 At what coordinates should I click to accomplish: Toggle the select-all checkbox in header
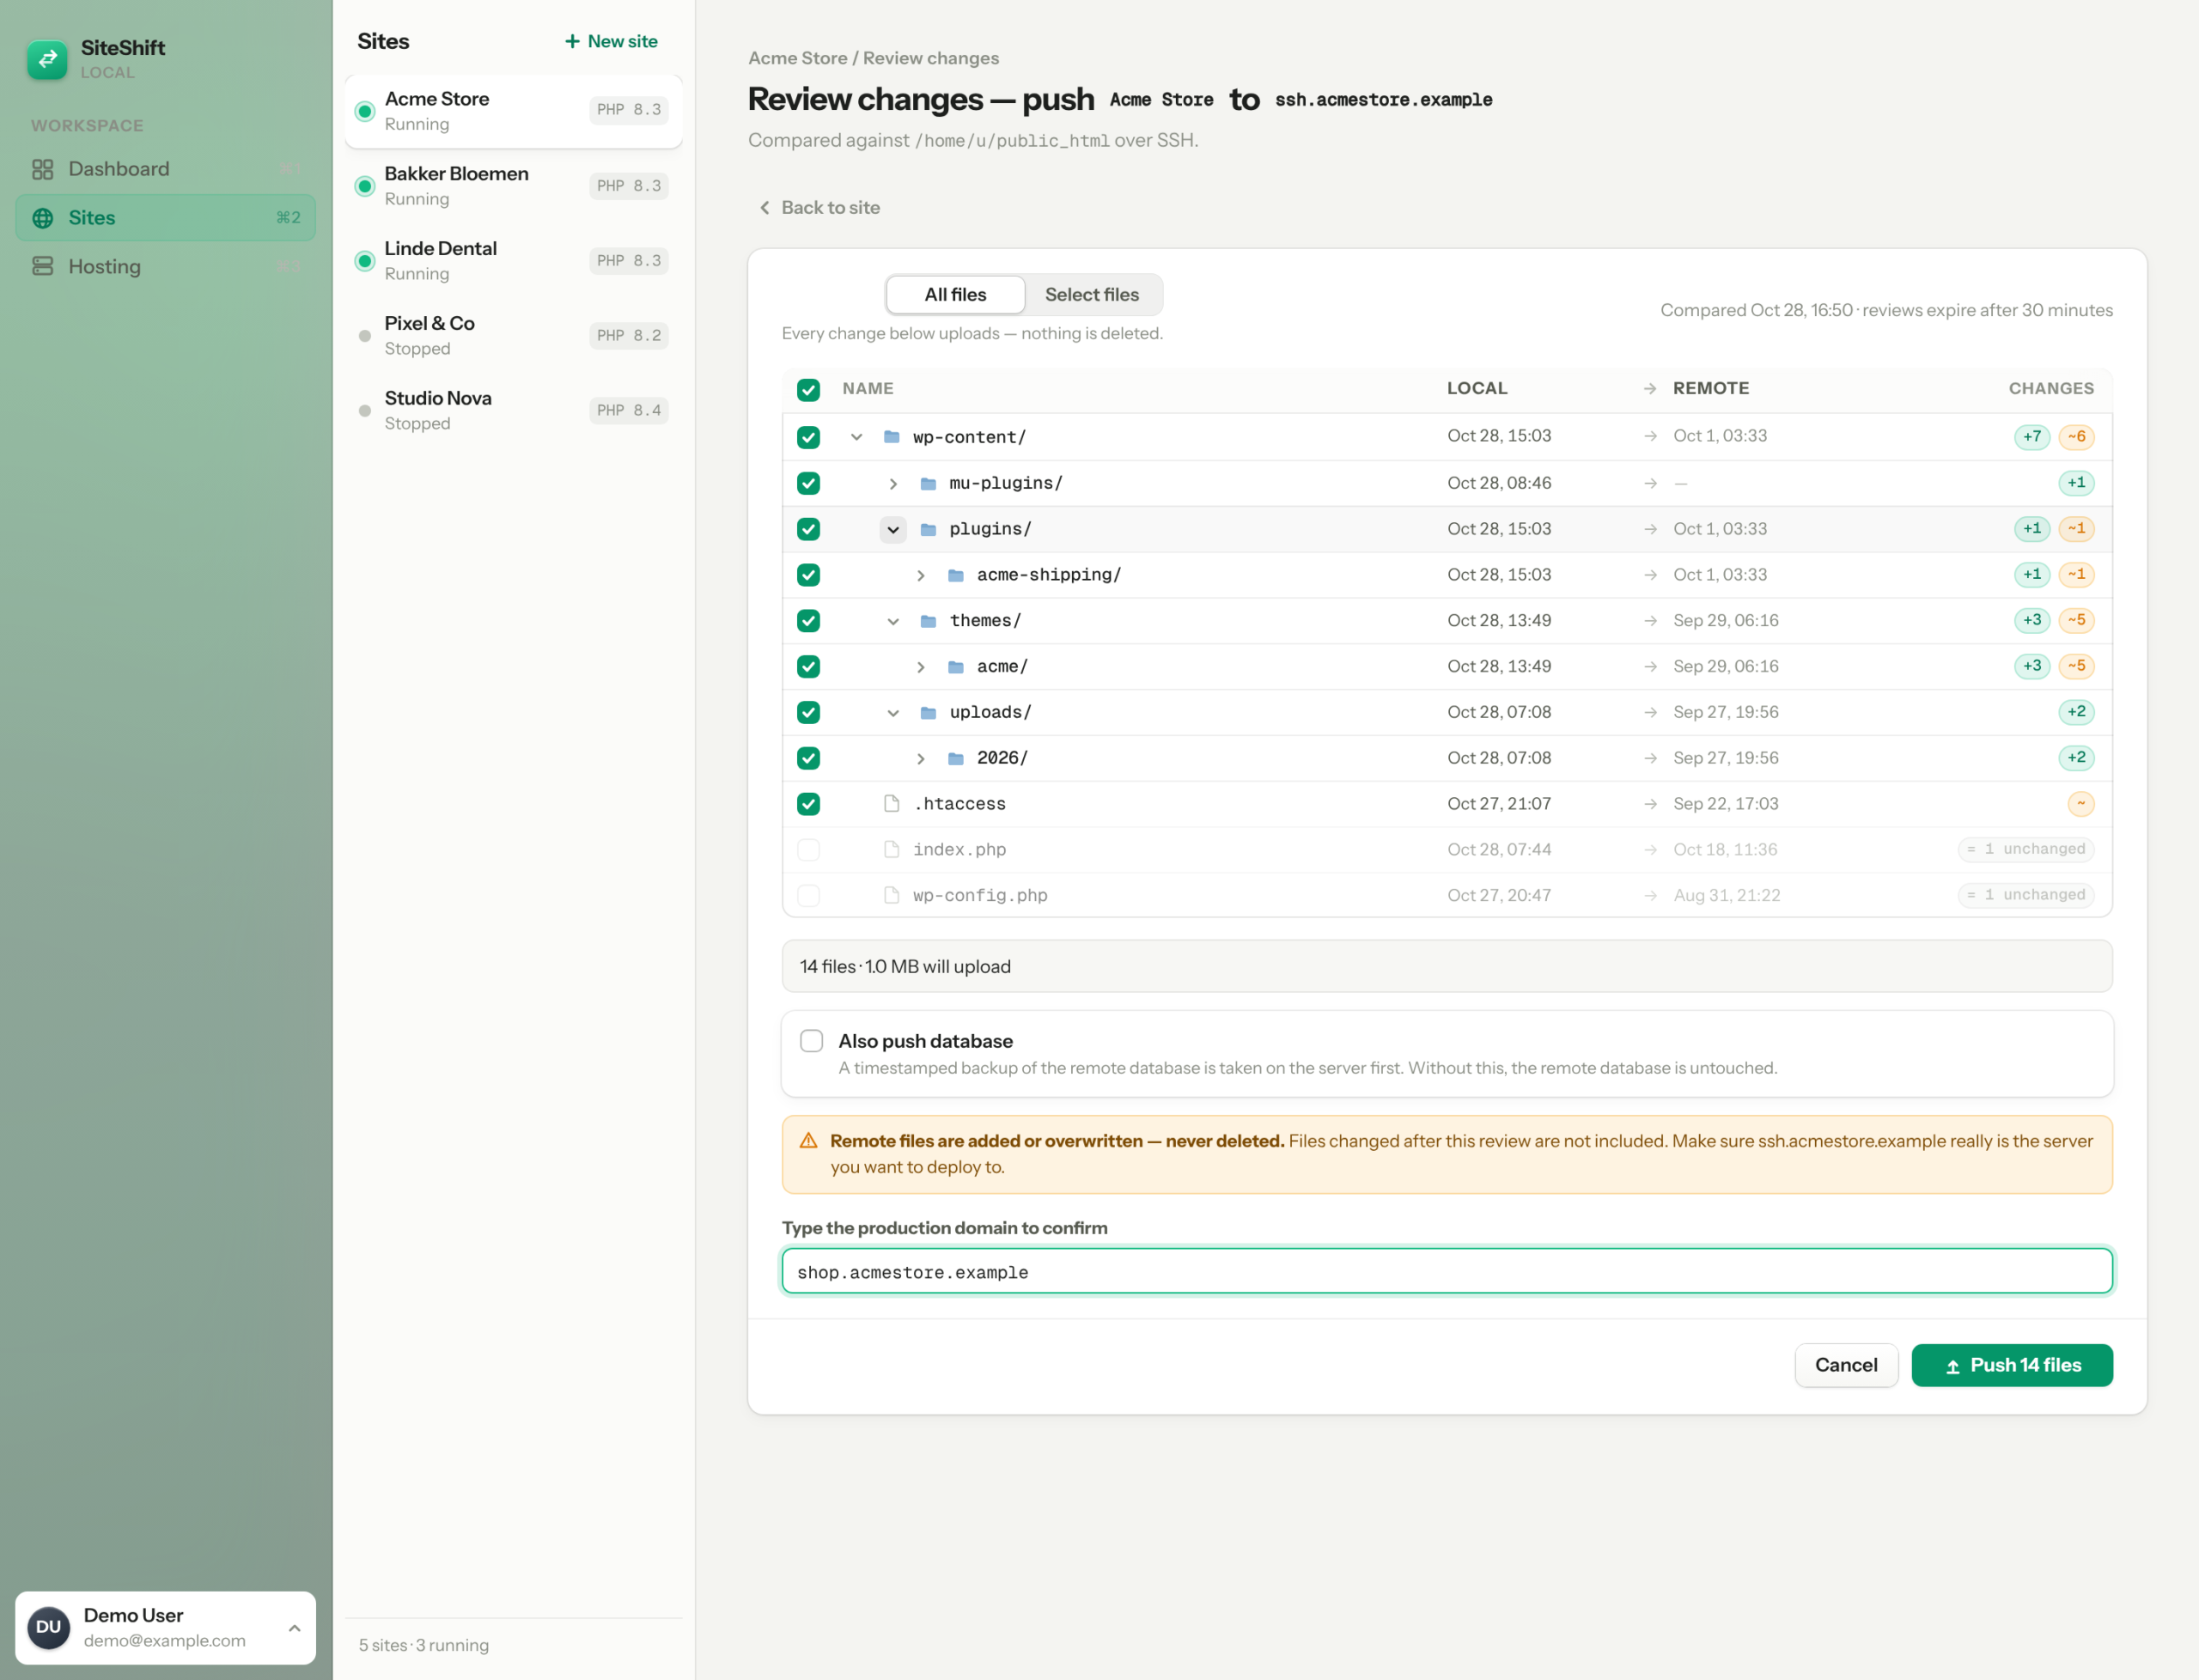point(808,390)
